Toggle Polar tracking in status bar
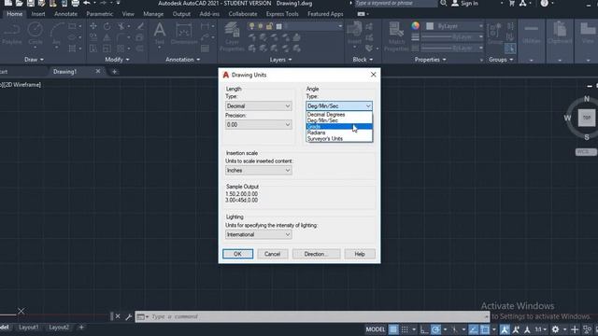Viewport: 598px width, 336px height. pyautogui.click(x=435, y=329)
